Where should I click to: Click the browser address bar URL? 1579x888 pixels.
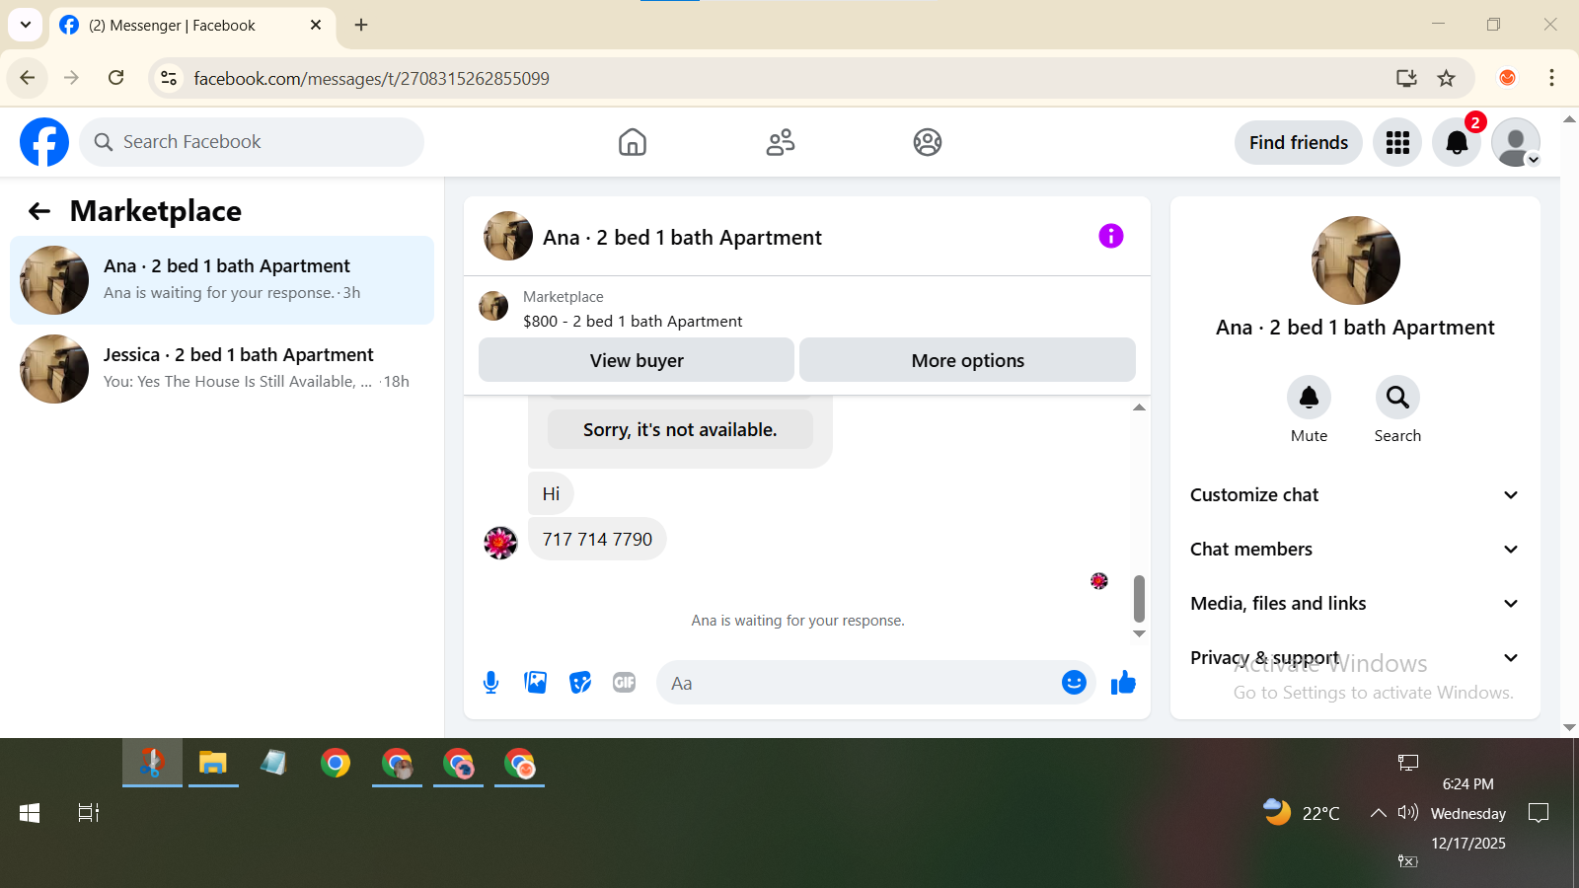(x=371, y=78)
